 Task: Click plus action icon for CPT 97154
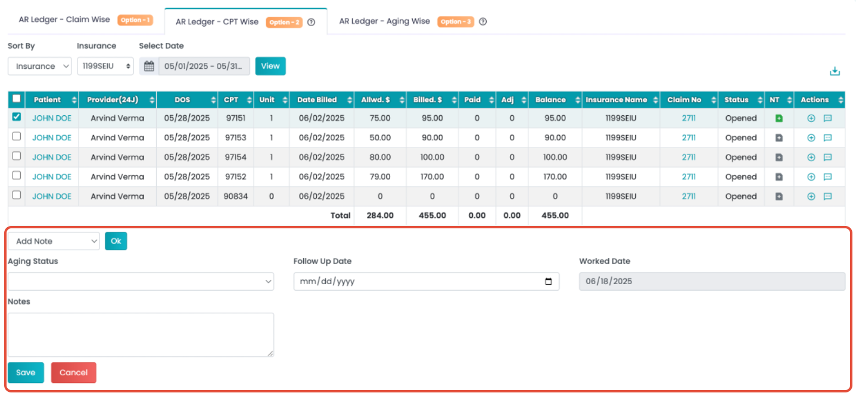tap(811, 158)
